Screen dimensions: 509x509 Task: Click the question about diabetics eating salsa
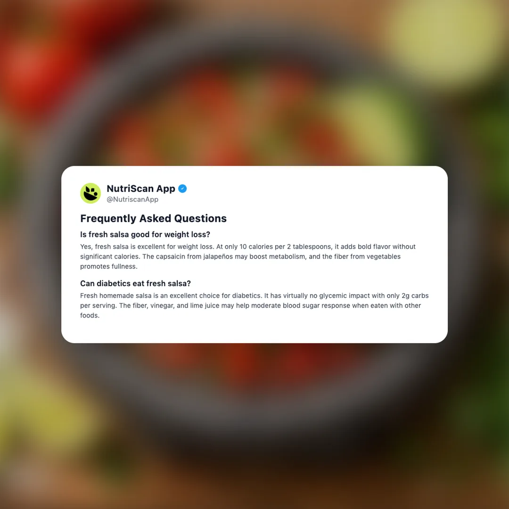point(135,283)
